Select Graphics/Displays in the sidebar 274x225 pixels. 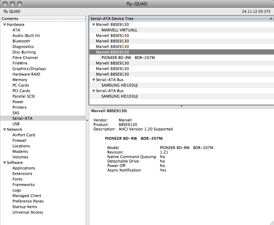[x=29, y=69]
